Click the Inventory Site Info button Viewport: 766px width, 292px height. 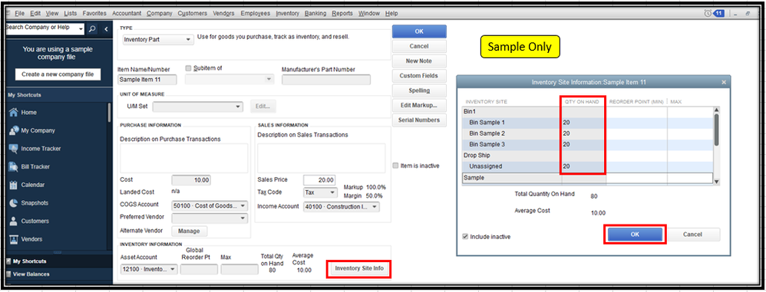click(359, 268)
